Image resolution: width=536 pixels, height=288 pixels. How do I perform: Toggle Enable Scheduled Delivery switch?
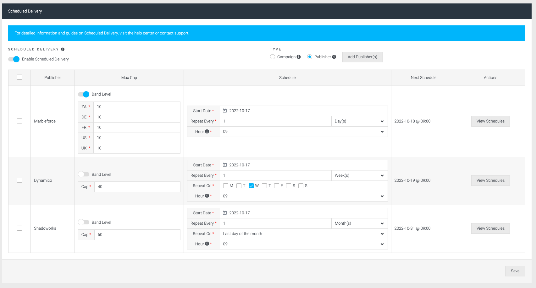14,59
